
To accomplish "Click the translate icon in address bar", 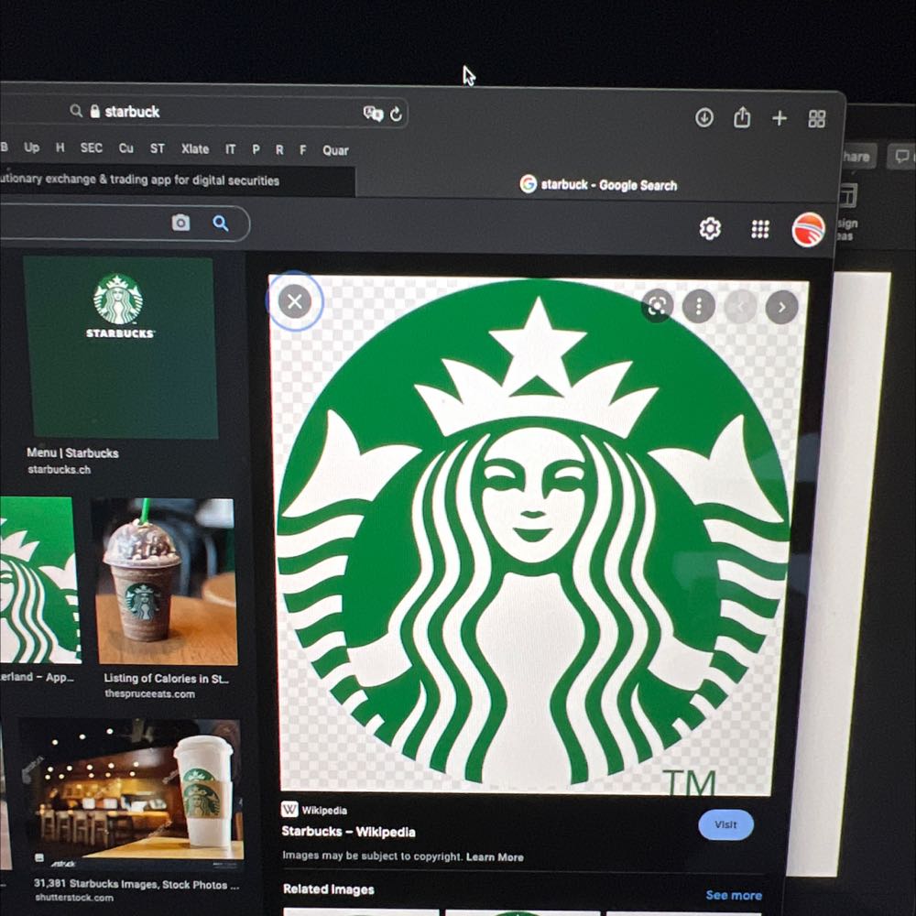I will (373, 113).
